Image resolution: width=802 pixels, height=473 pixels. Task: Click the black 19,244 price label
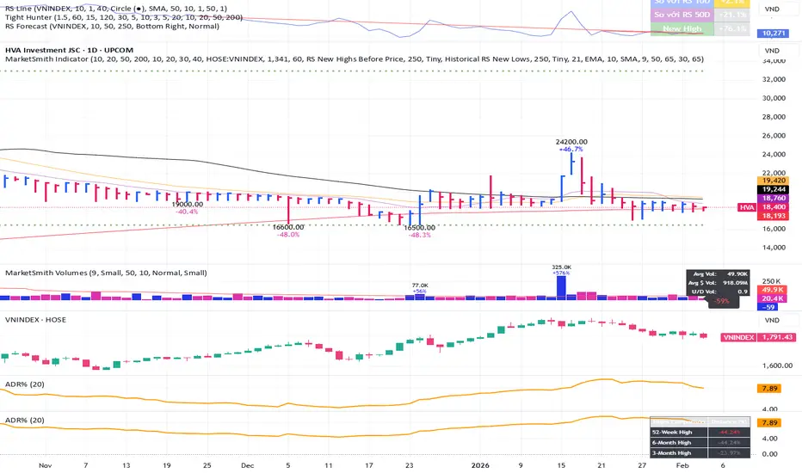(774, 189)
